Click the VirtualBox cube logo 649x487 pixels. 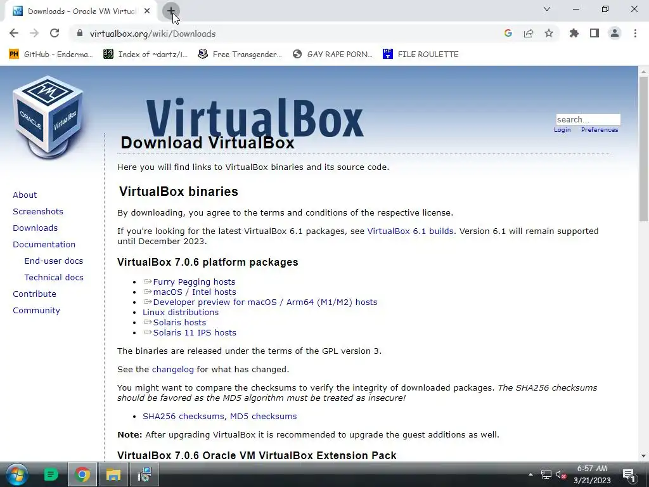[x=48, y=117]
